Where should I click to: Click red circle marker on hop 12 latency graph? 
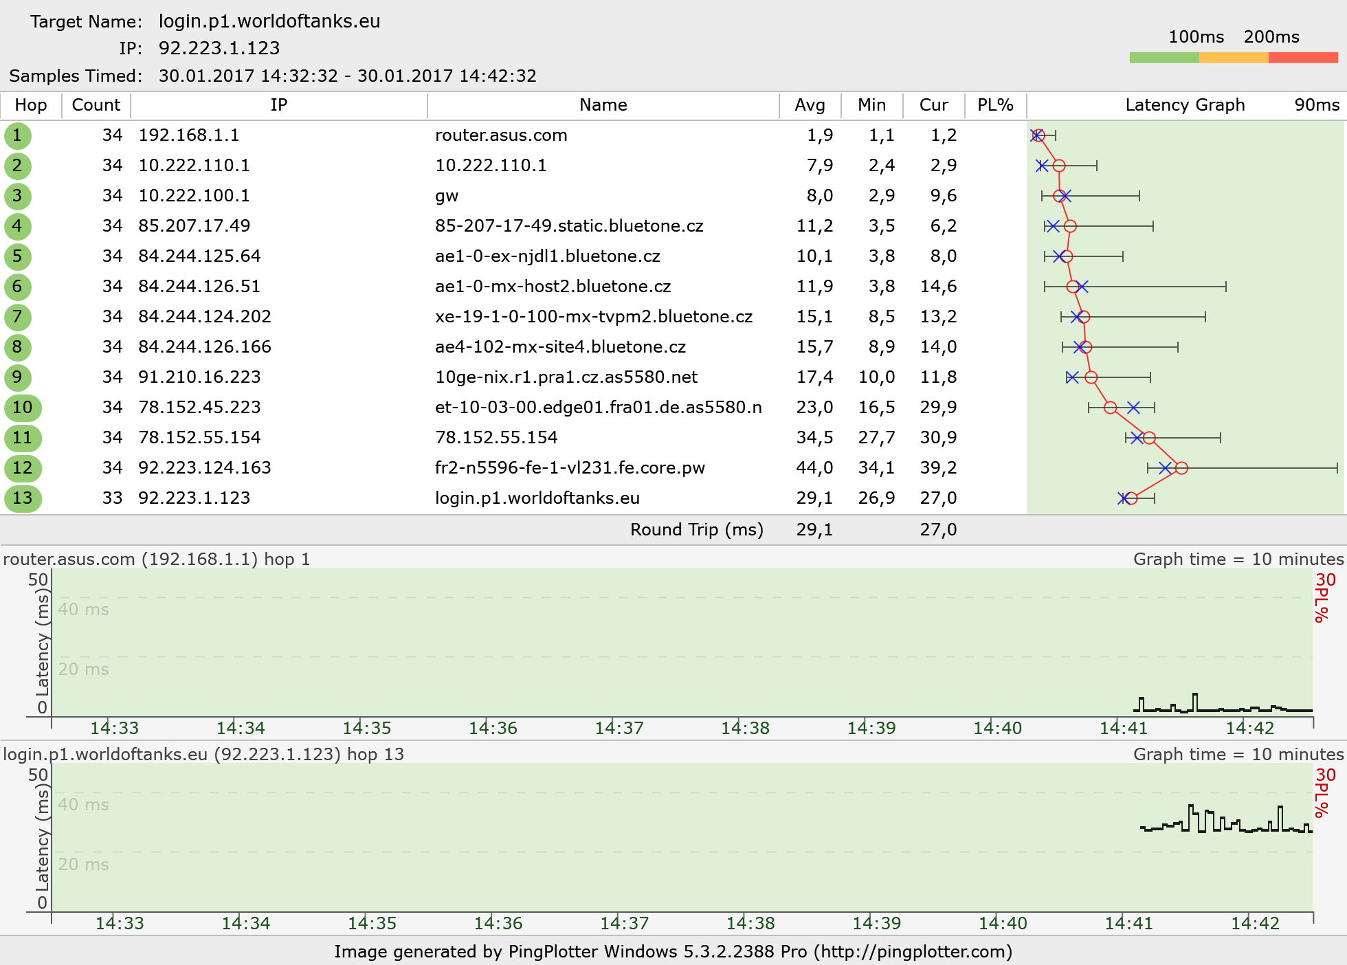pos(1181,468)
